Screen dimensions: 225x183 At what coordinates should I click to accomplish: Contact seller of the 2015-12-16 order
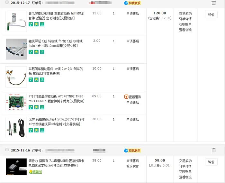[132, 151]
